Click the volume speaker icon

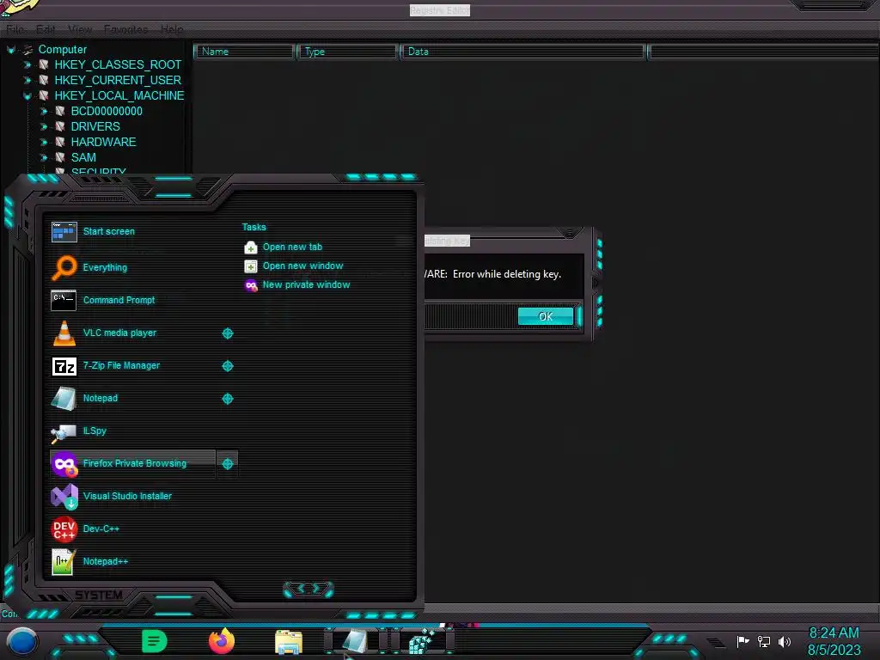(784, 641)
